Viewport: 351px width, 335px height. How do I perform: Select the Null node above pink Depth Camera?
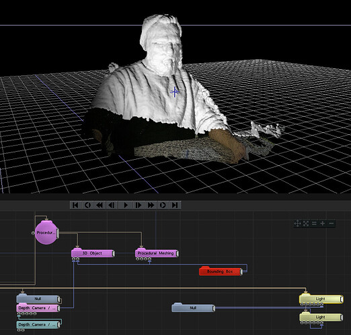point(38,299)
